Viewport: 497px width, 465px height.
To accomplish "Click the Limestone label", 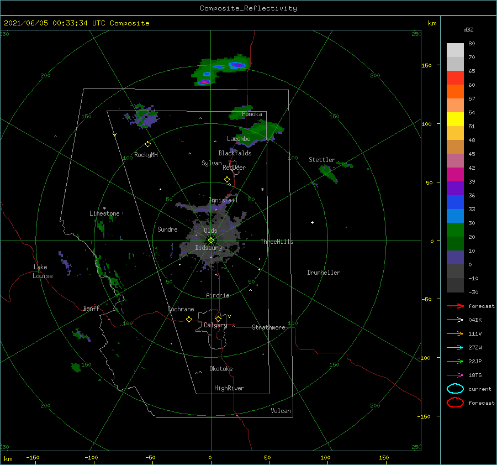I will pos(104,213).
